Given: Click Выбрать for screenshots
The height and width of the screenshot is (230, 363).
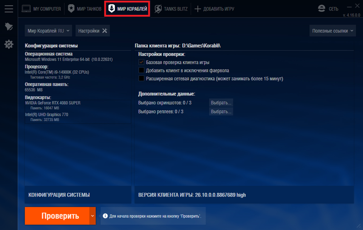Looking at the screenshot, I should point(221,103).
